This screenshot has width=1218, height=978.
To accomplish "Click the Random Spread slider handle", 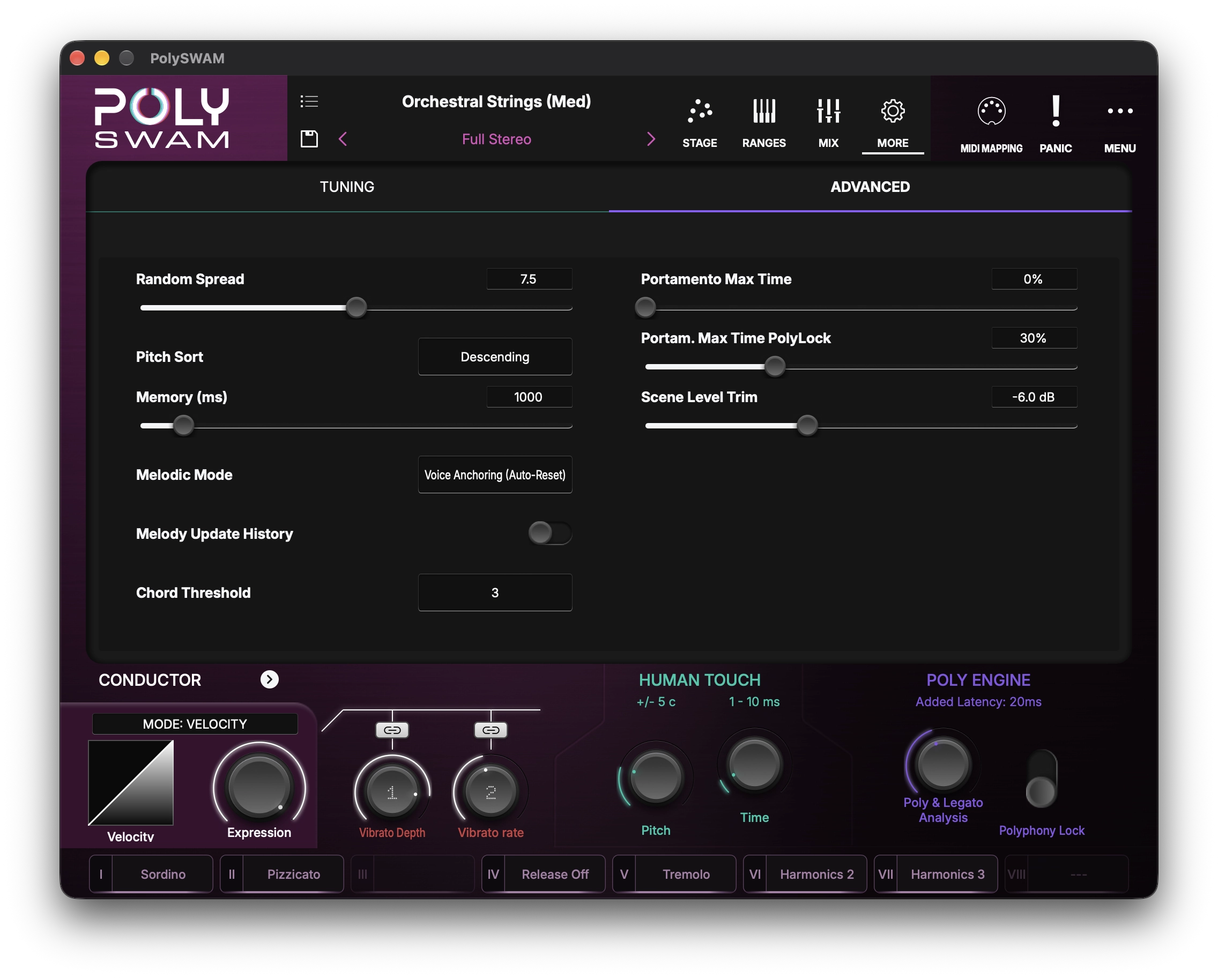I will (356, 307).
